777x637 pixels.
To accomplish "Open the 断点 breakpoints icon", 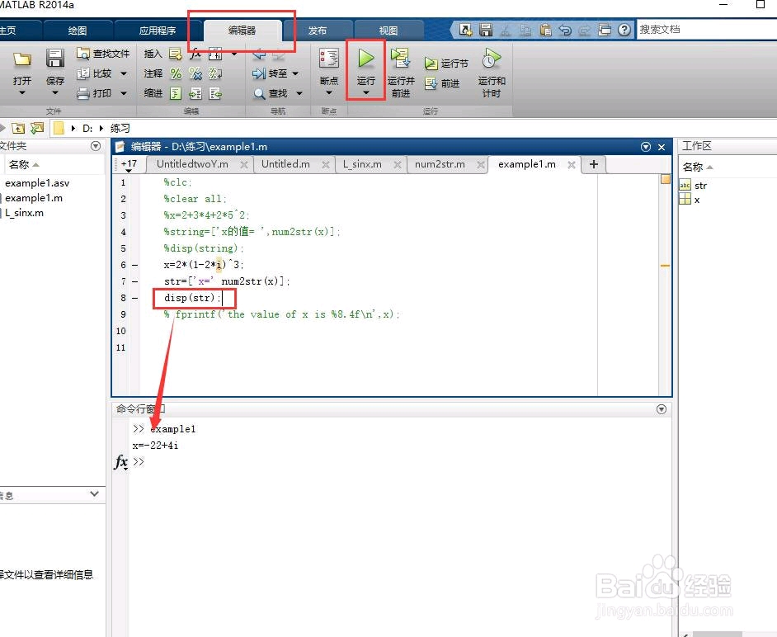I will tap(329, 59).
